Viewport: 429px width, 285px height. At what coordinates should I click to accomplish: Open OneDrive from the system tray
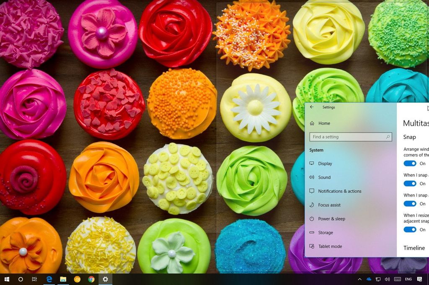click(369, 279)
